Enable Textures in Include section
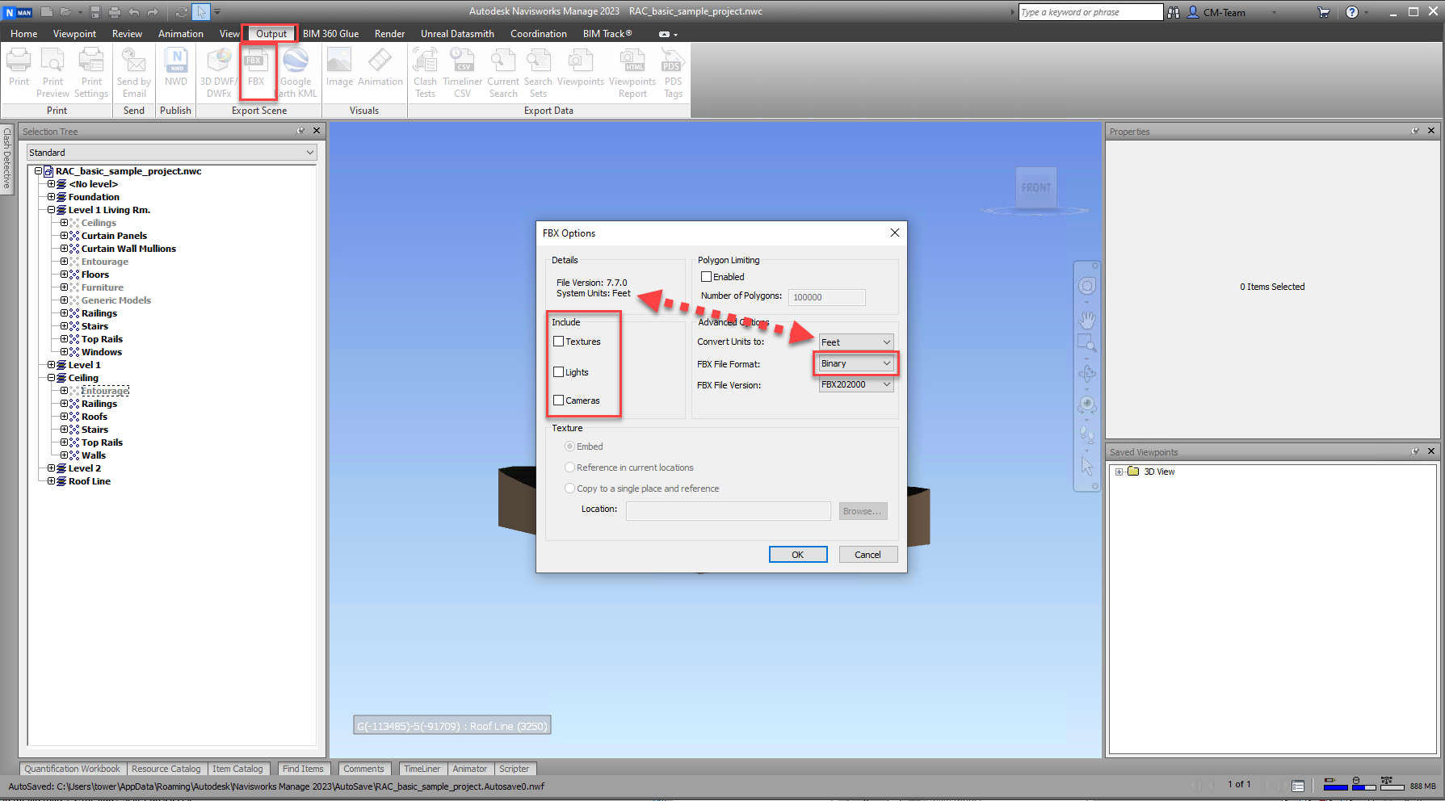 (558, 342)
